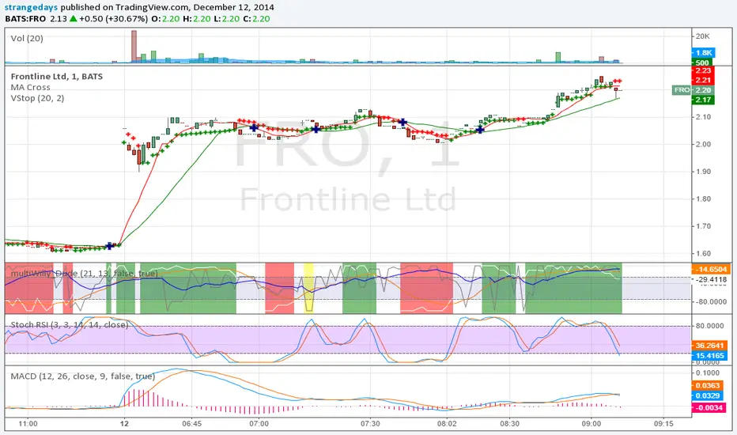Click the 07:30 time axis label

coord(370,424)
